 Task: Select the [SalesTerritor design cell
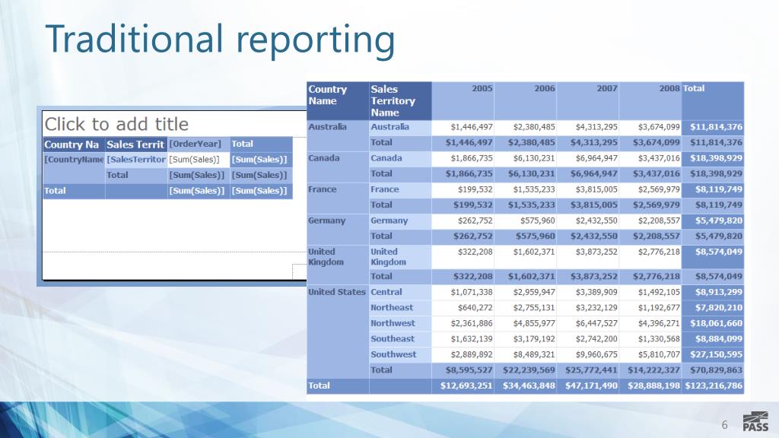(136, 160)
